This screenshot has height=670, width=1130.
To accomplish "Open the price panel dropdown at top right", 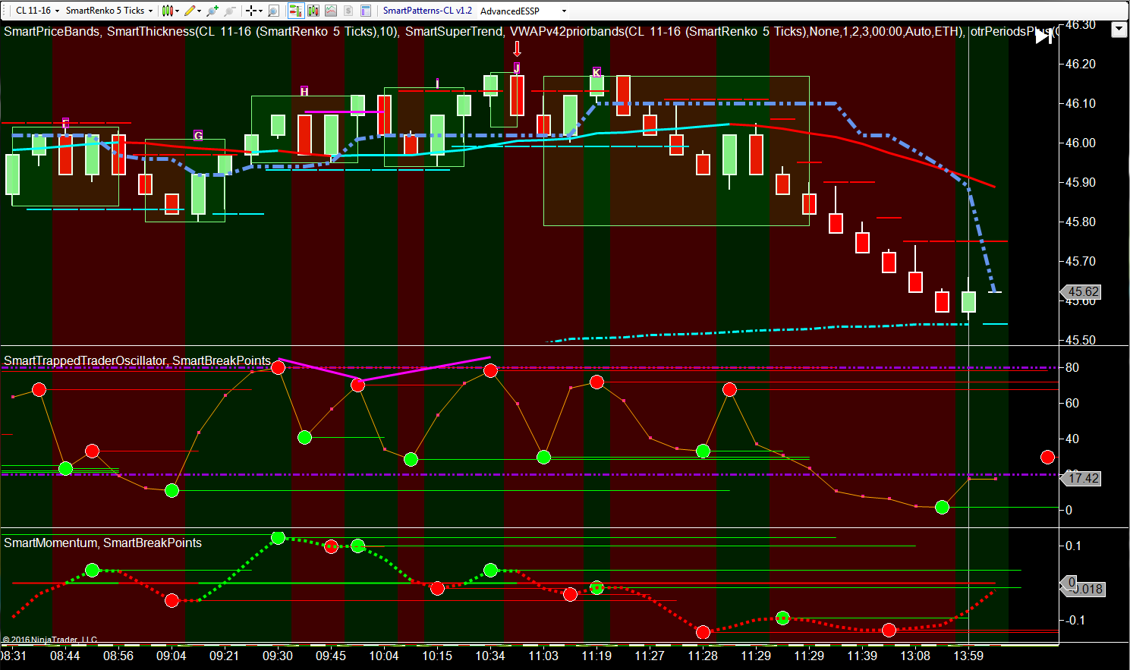I will tap(1119, 30).
